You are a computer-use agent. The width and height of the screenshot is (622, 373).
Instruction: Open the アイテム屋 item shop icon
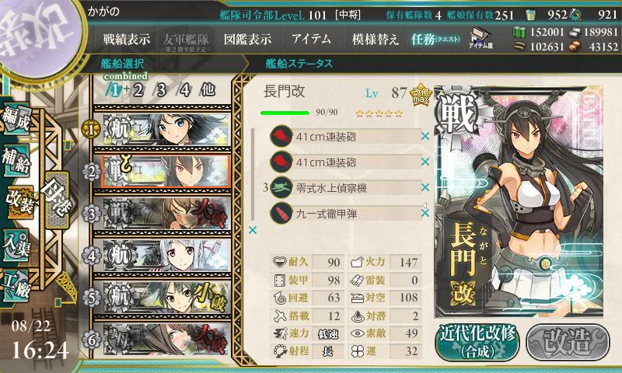coord(480,39)
